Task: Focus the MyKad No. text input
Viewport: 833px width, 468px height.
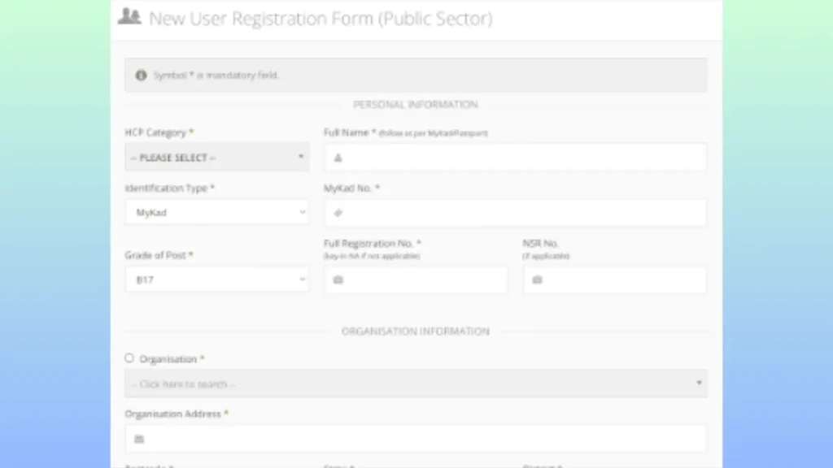Action: 521,213
